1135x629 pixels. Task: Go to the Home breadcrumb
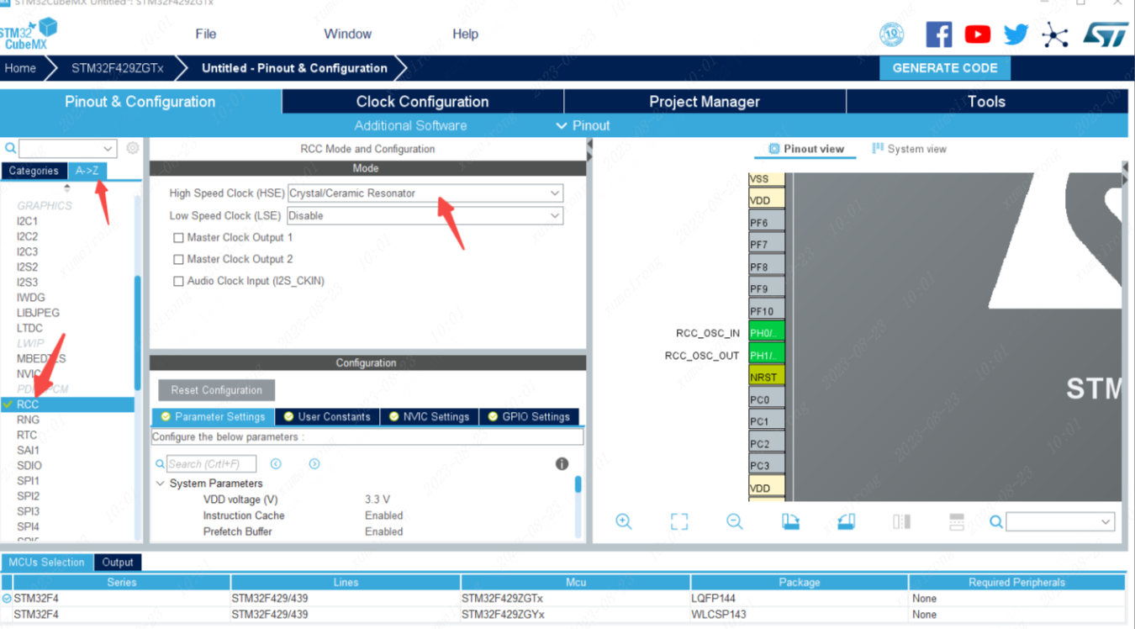20,68
